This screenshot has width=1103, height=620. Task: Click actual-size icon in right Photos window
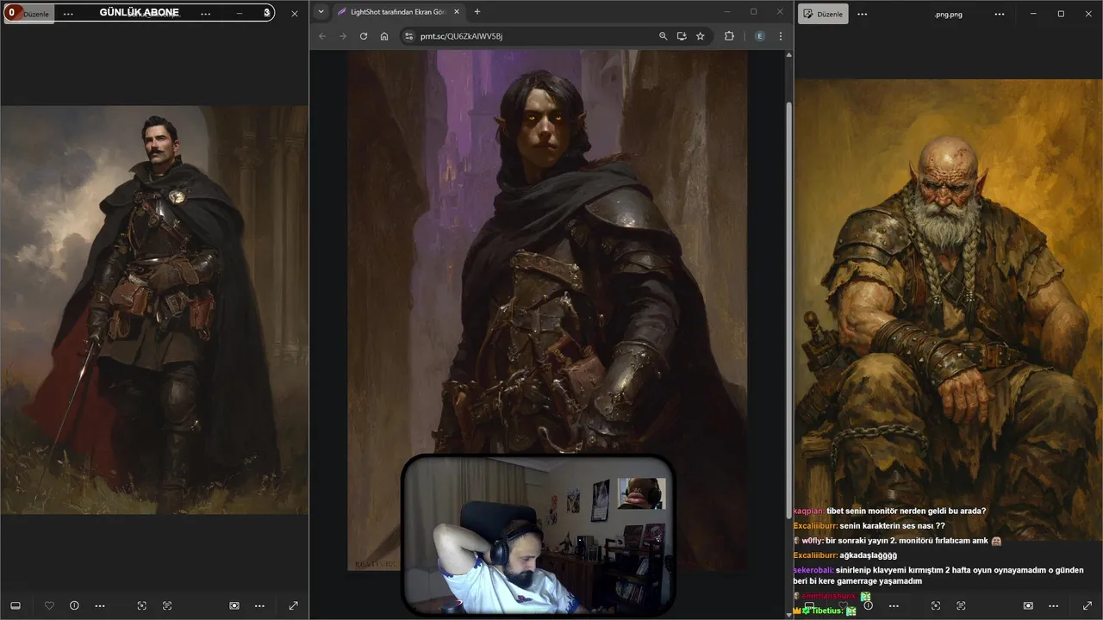pos(961,605)
